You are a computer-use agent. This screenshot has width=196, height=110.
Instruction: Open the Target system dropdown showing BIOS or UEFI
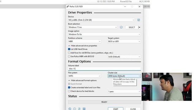[124, 42]
